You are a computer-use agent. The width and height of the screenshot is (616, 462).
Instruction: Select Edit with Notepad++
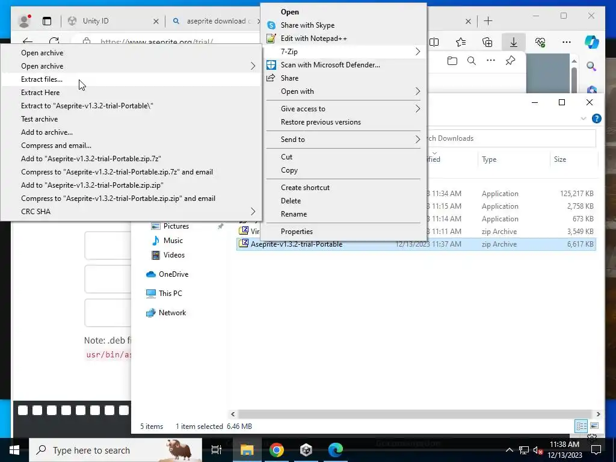(313, 38)
